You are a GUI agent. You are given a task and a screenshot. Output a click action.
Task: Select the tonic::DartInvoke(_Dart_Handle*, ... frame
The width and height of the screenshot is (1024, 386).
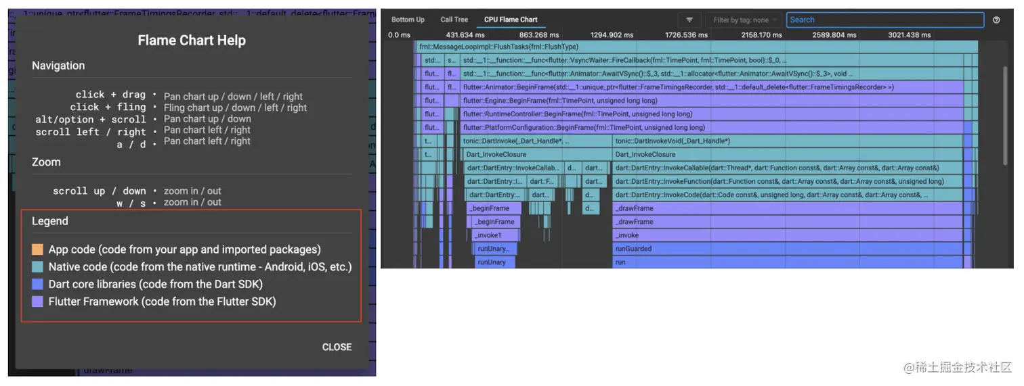pos(538,141)
